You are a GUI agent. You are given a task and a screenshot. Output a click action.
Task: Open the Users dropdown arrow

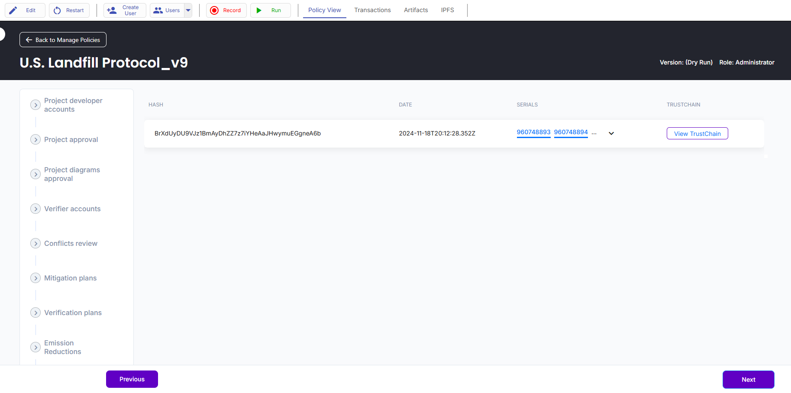(188, 10)
